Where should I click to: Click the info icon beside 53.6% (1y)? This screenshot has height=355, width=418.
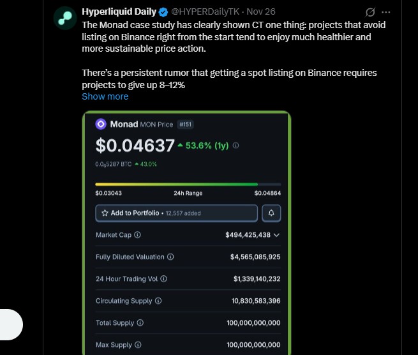[x=236, y=146]
